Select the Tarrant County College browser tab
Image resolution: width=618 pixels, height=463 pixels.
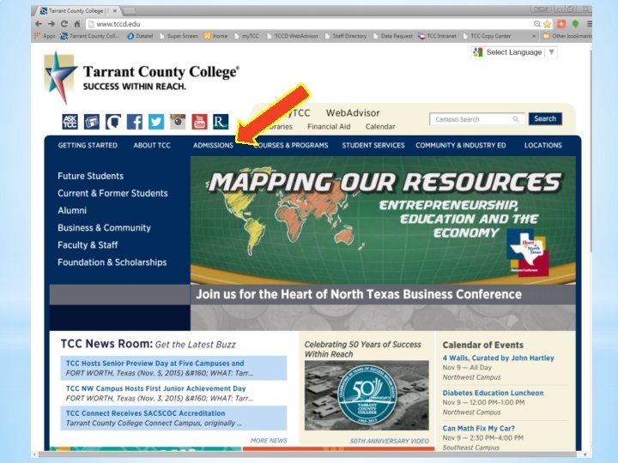tap(80, 10)
